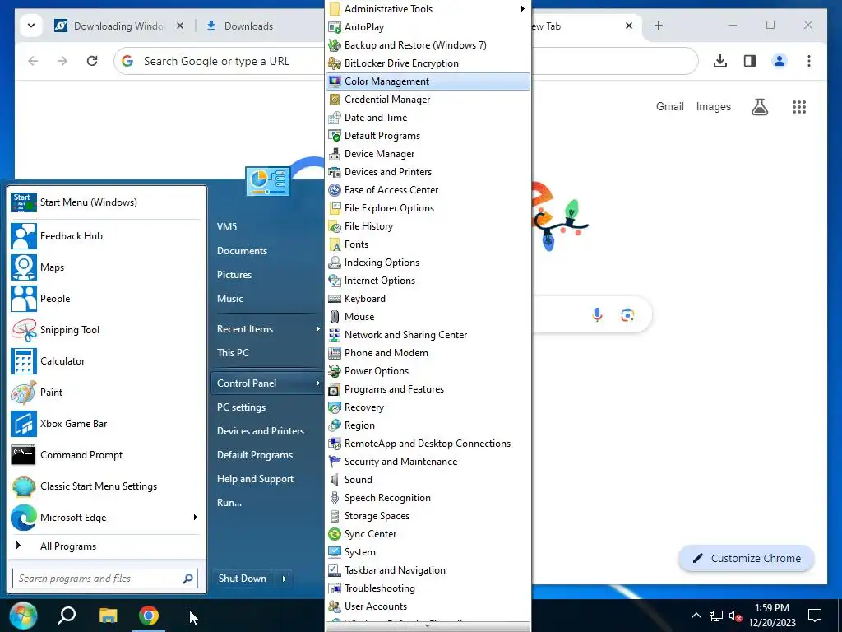
Task: Switch to Downloads tab in Chrome
Action: point(248,26)
